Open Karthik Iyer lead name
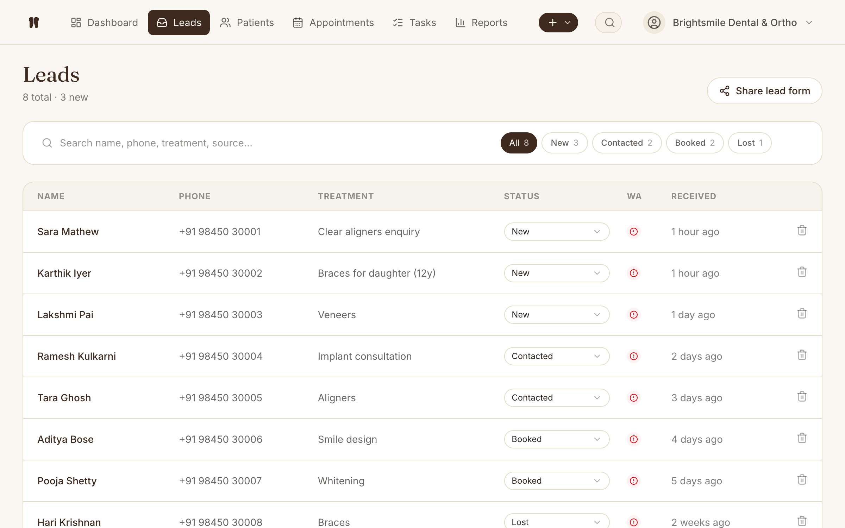 pos(64,273)
